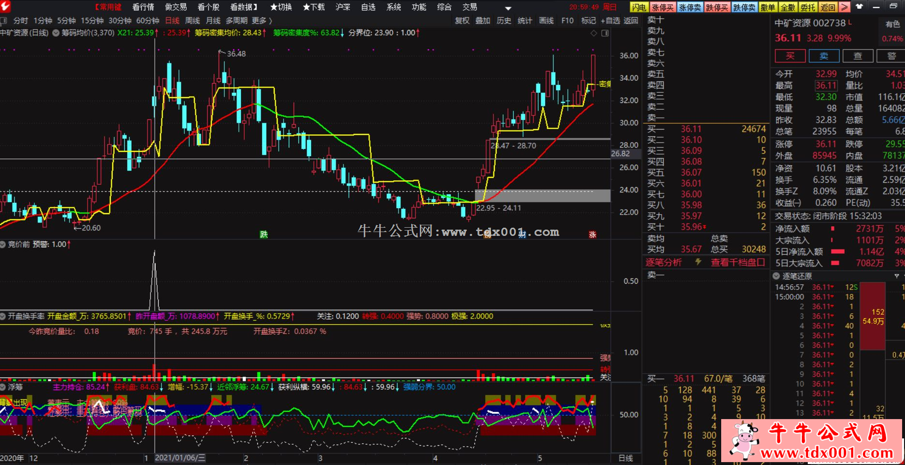Screen dimensions: 905x465
Task: Click the 张停买 limit-up buy button
Action: point(662,7)
